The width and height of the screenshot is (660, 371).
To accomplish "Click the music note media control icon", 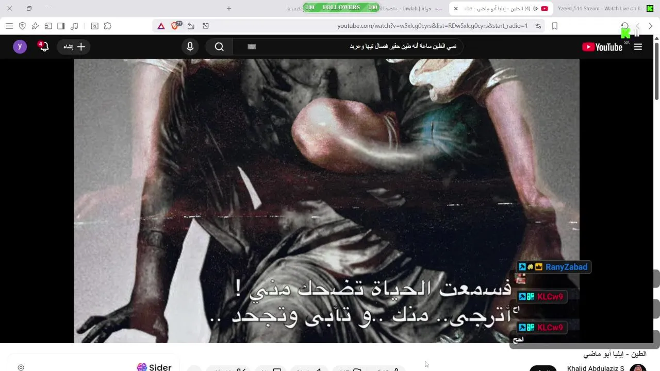I will [74, 26].
